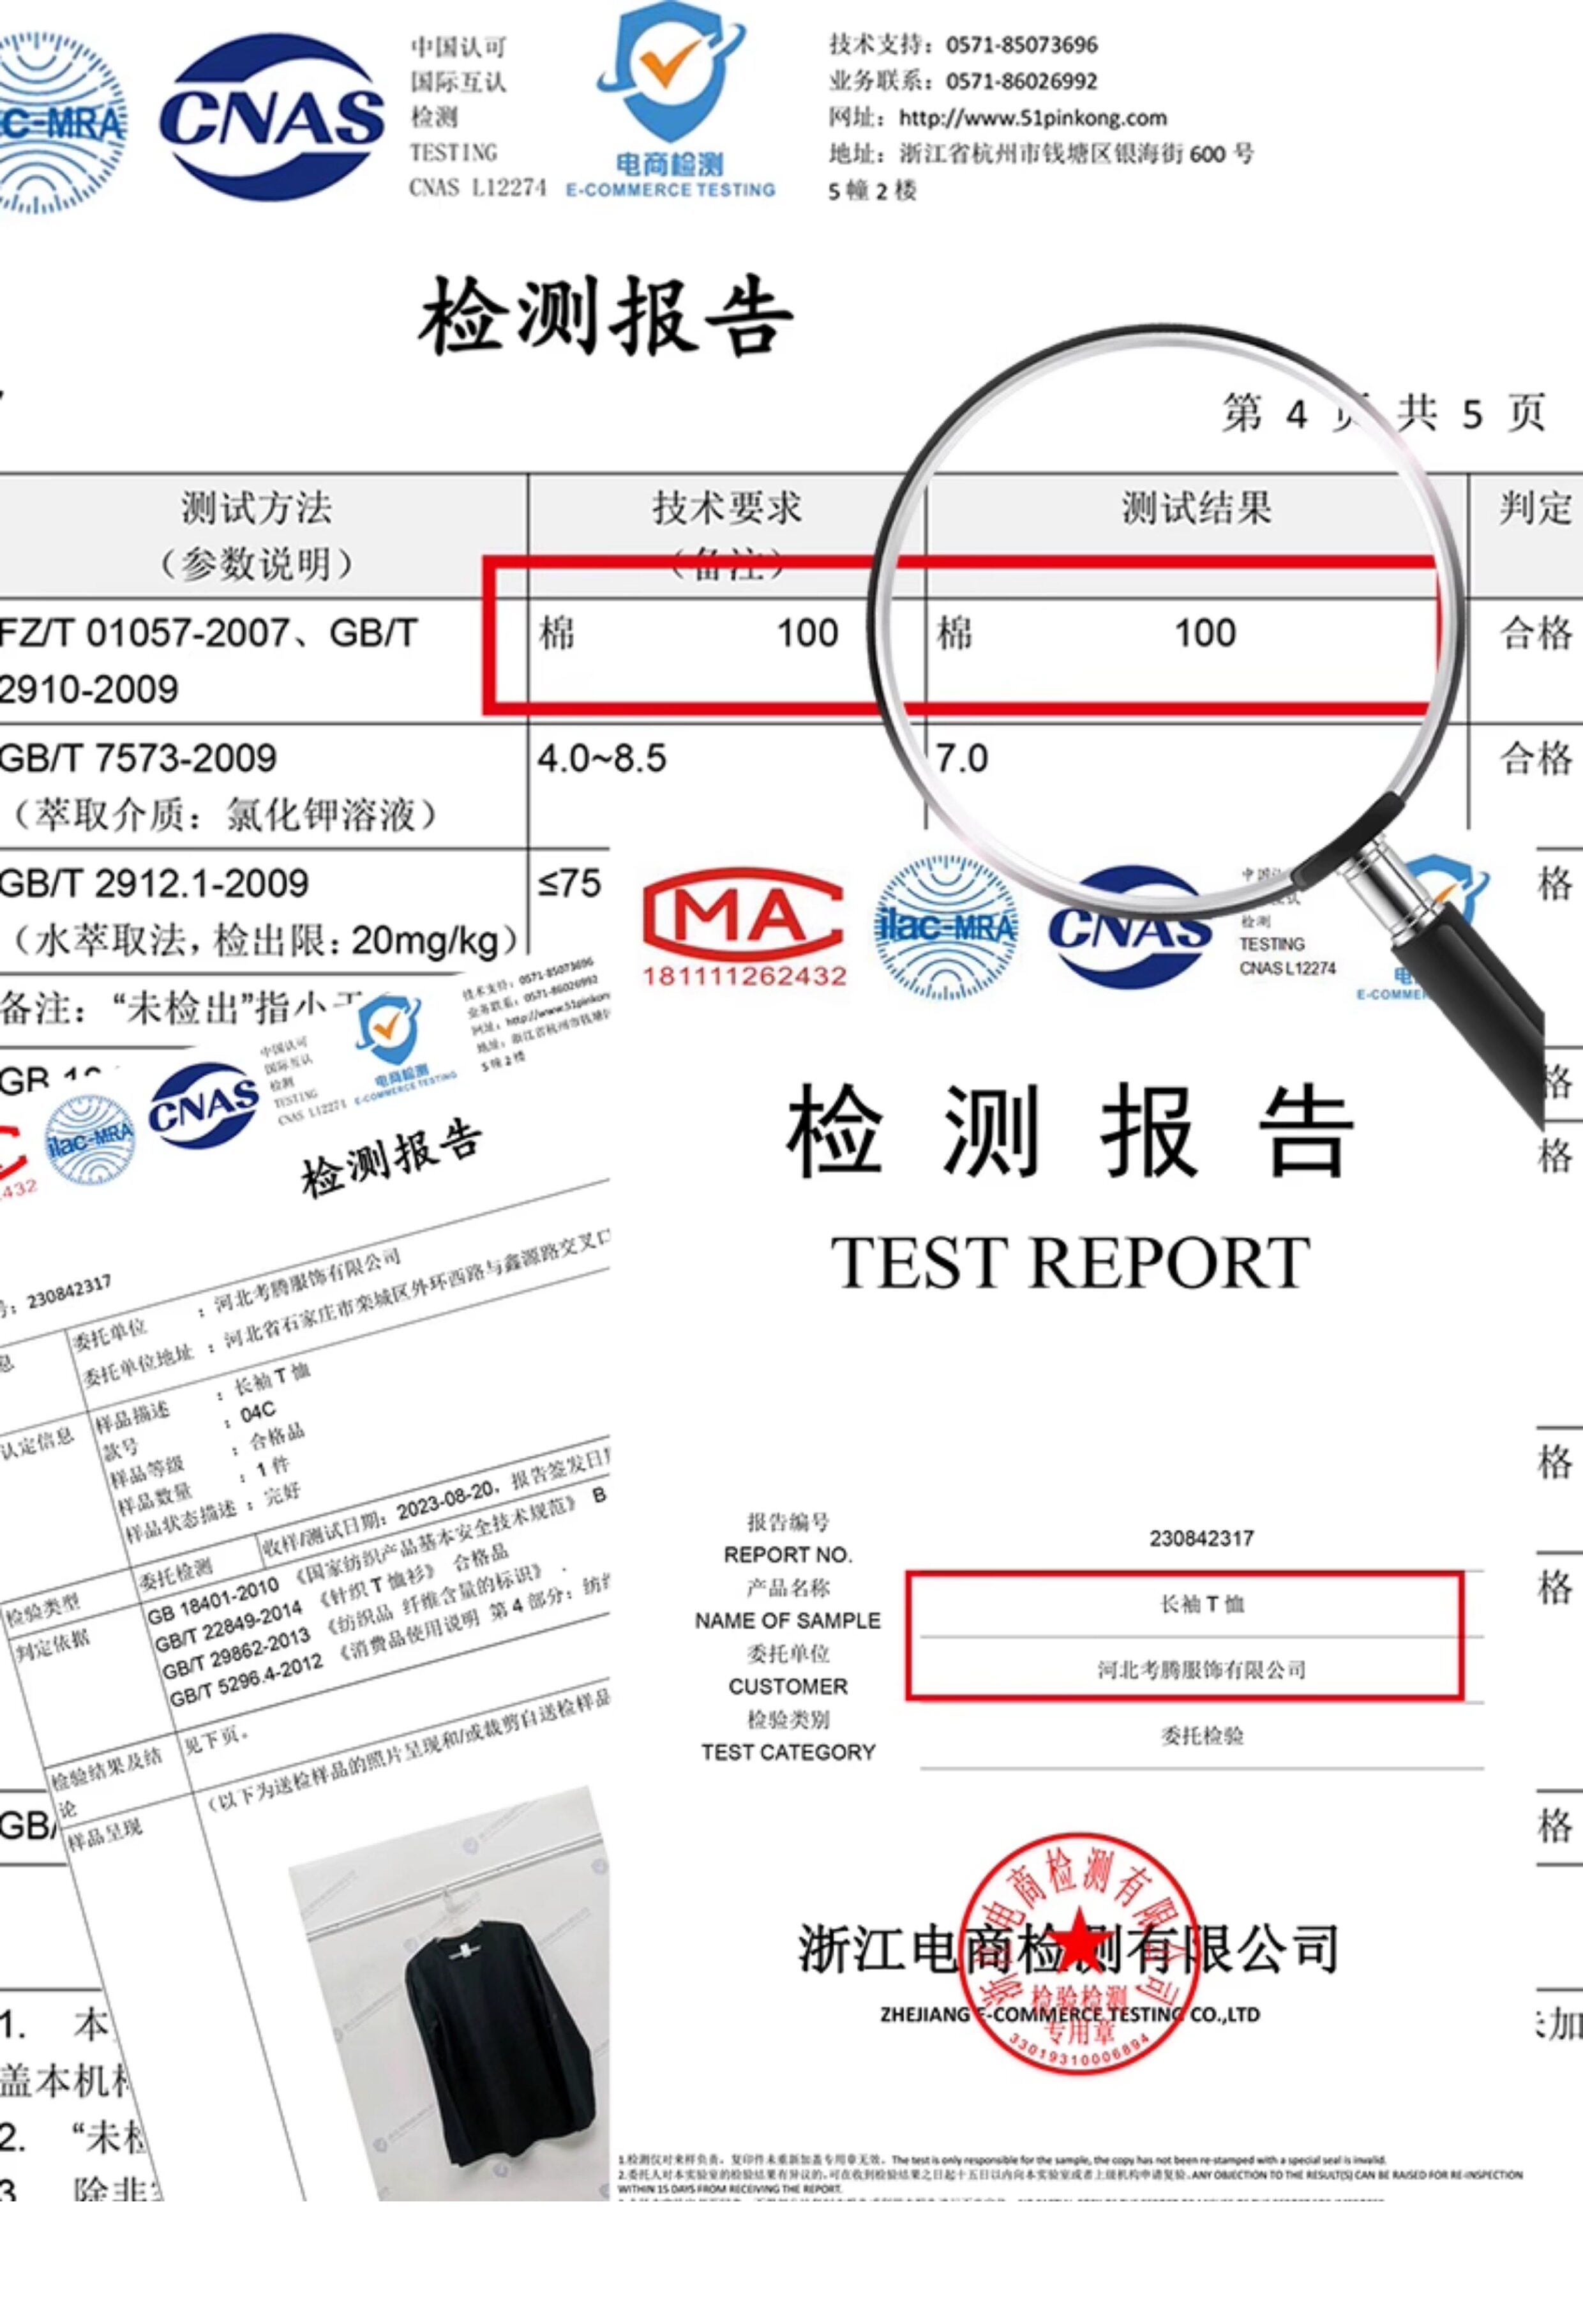Open the www.51pinkong.com website link
The image size is (1583, 2324).
[1032, 118]
